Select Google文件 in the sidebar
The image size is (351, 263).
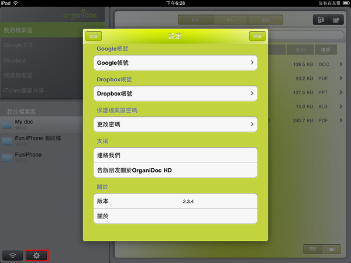click(42, 46)
